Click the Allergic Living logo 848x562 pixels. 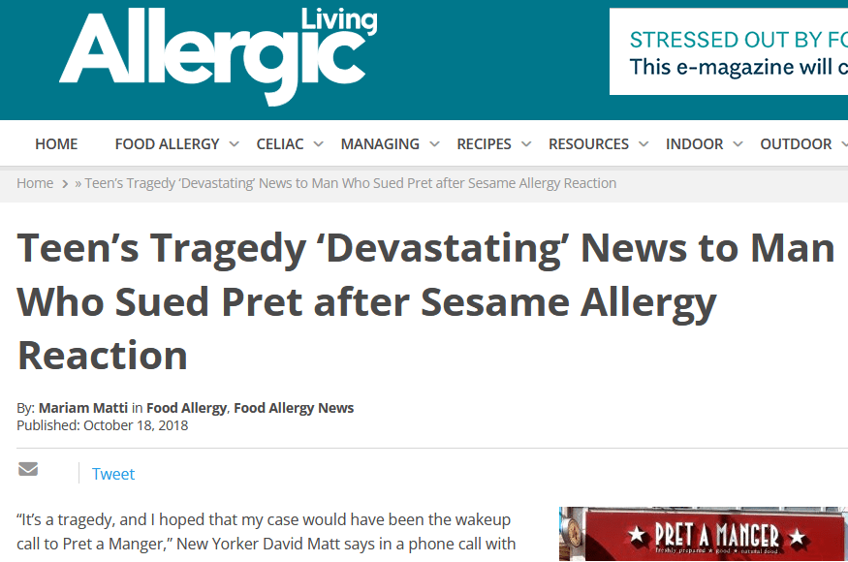pos(218,56)
